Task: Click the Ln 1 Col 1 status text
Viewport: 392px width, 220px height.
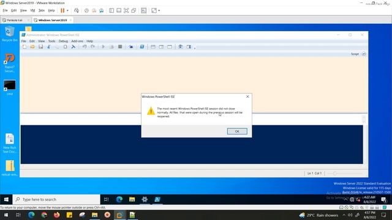Action: coord(314,173)
